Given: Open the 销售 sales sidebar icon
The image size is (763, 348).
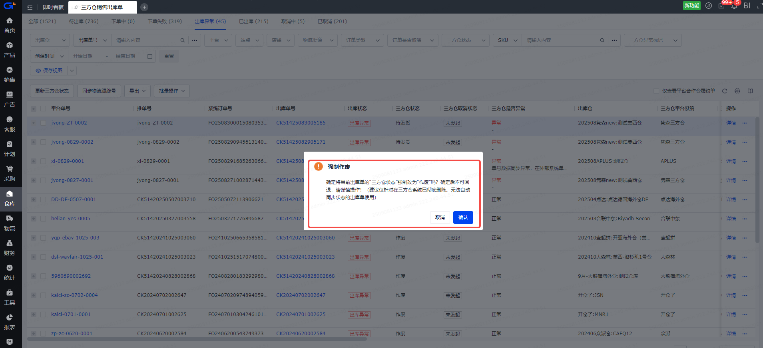Looking at the screenshot, I should pyautogui.click(x=10, y=74).
